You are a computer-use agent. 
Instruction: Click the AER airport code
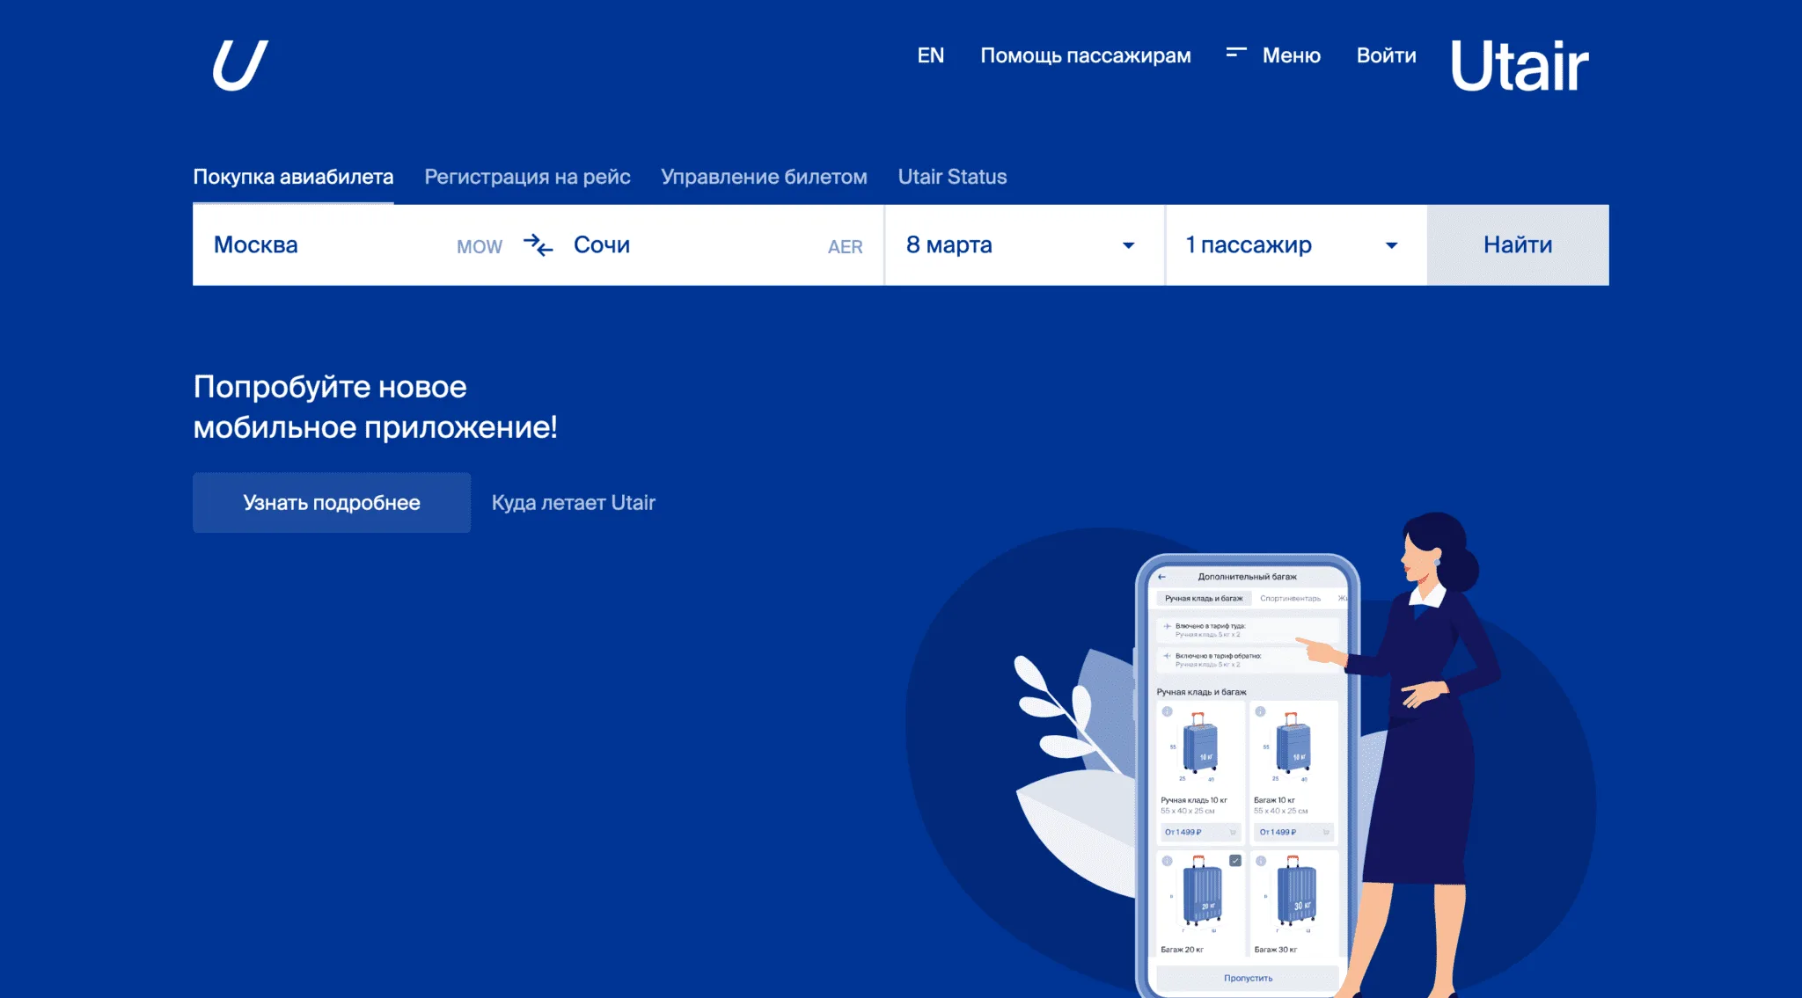pyautogui.click(x=845, y=247)
